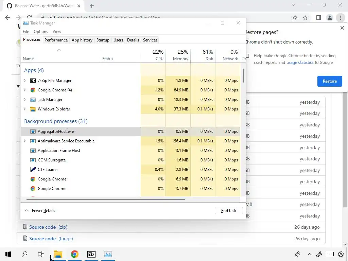
Task: Click the Windows Explorer process icon
Action: point(33,109)
